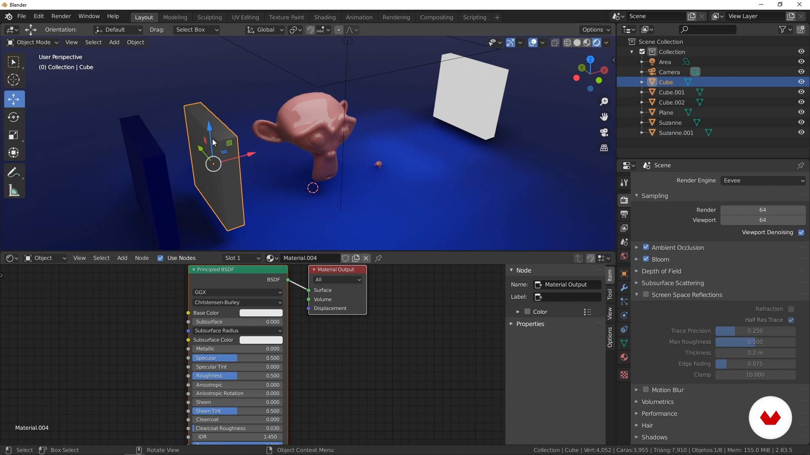Screen dimensions: 810x455
Task: Open Slot 1 material slot dropdown
Action: [242, 258]
